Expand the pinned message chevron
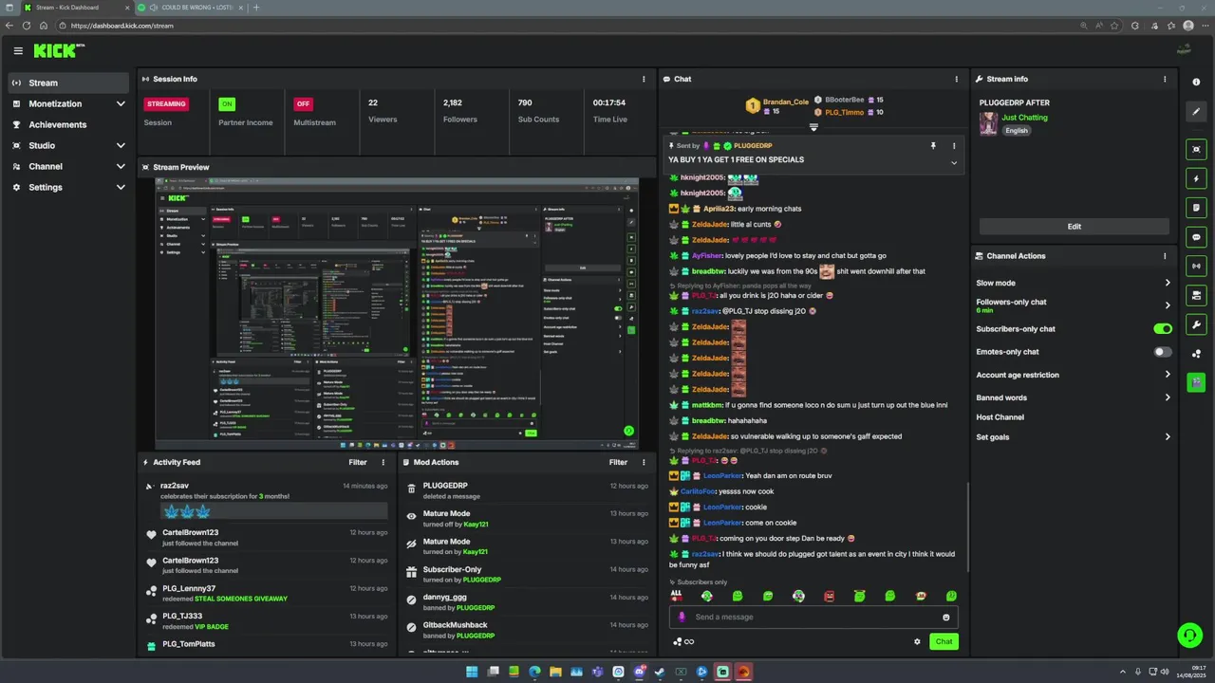The width and height of the screenshot is (1215, 683). 954,162
